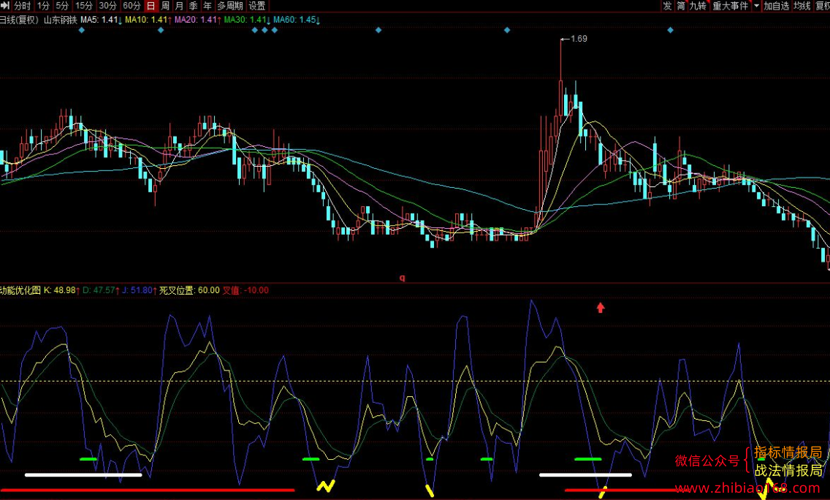Screen dimensions: 830x500
Task: Click the 死叉位置: 60.00 value
Action: (189, 290)
